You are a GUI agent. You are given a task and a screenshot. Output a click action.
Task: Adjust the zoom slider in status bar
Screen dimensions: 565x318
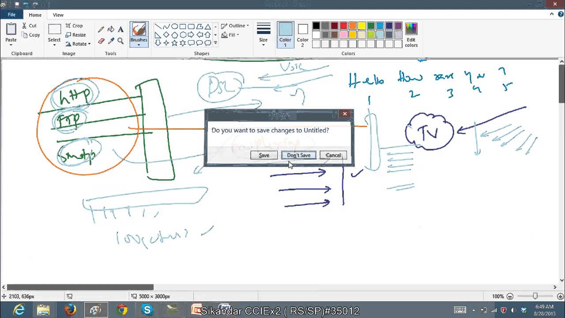click(535, 296)
